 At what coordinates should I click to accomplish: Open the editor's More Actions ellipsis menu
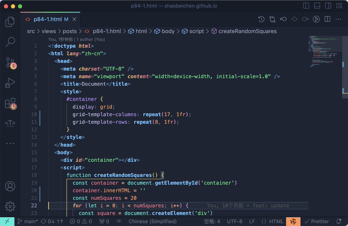point(338,19)
